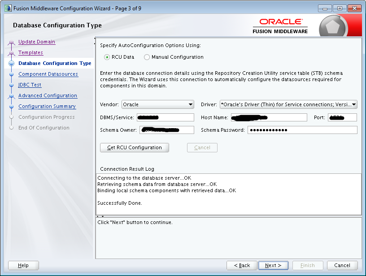Image resolution: width=366 pixels, height=276 pixels.
Task: Click the Schema Password input field
Action: (302, 130)
